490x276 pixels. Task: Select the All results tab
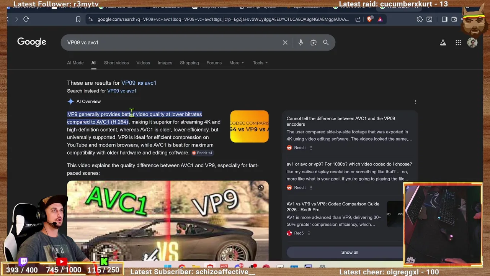[x=94, y=63]
